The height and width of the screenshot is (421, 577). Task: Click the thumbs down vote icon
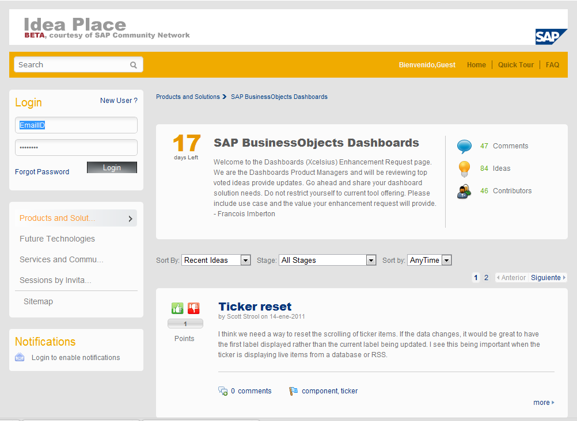(x=193, y=308)
